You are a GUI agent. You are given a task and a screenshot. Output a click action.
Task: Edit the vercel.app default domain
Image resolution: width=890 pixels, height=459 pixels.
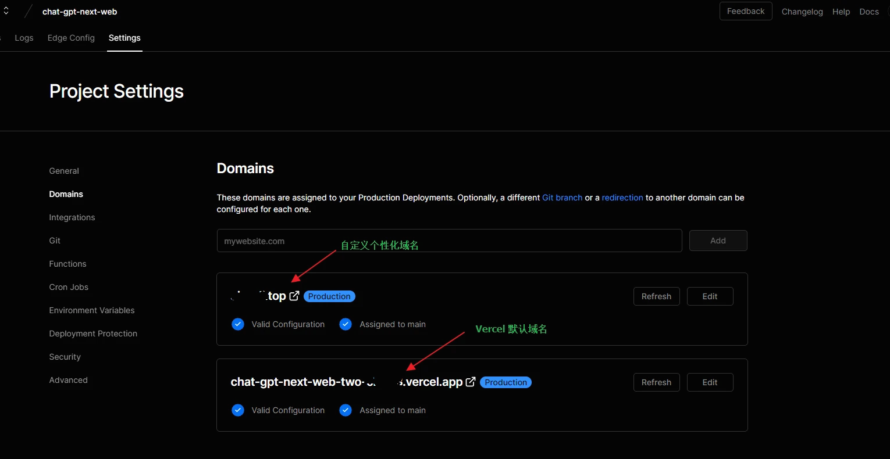(x=710, y=382)
